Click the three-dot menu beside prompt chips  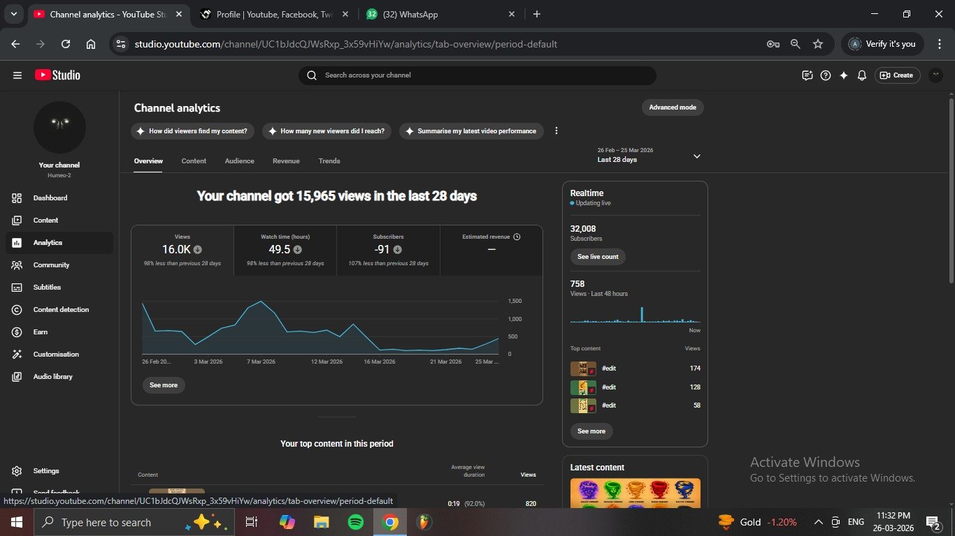click(557, 131)
